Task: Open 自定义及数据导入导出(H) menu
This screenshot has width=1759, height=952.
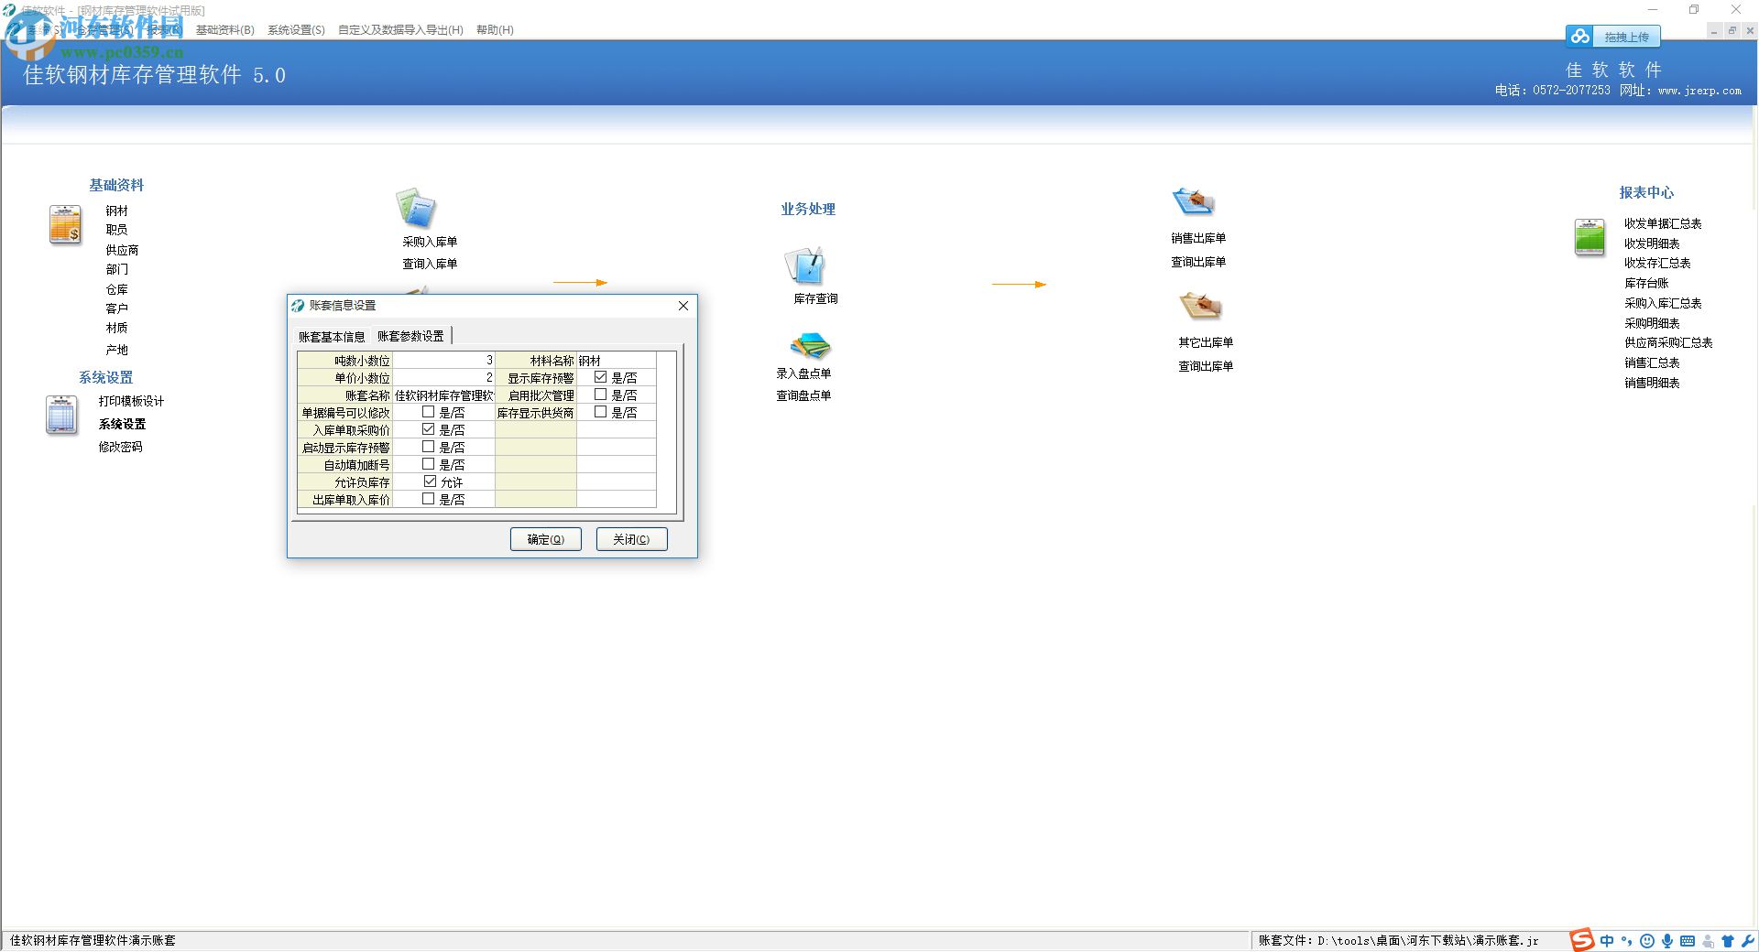Action: (400, 30)
